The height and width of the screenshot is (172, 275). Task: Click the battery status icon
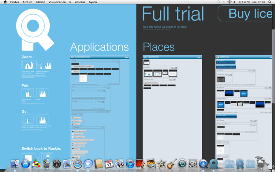tap(241, 2)
